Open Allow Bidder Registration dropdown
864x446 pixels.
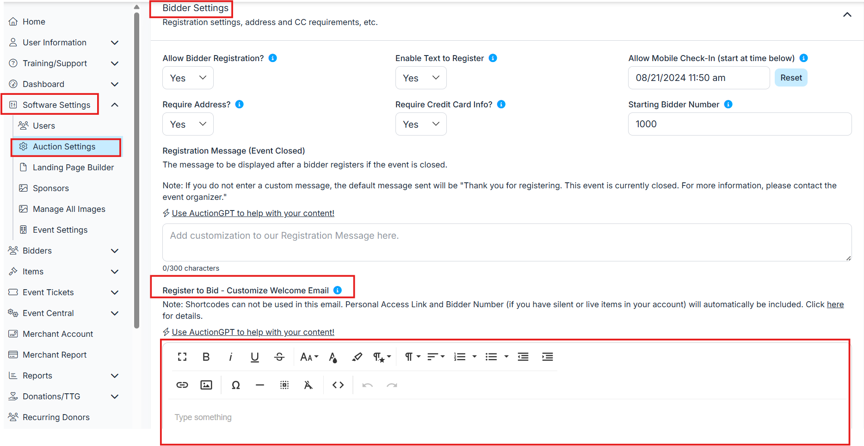pyautogui.click(x=188, y=78)
